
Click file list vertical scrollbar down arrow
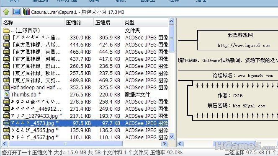point(171,136)
